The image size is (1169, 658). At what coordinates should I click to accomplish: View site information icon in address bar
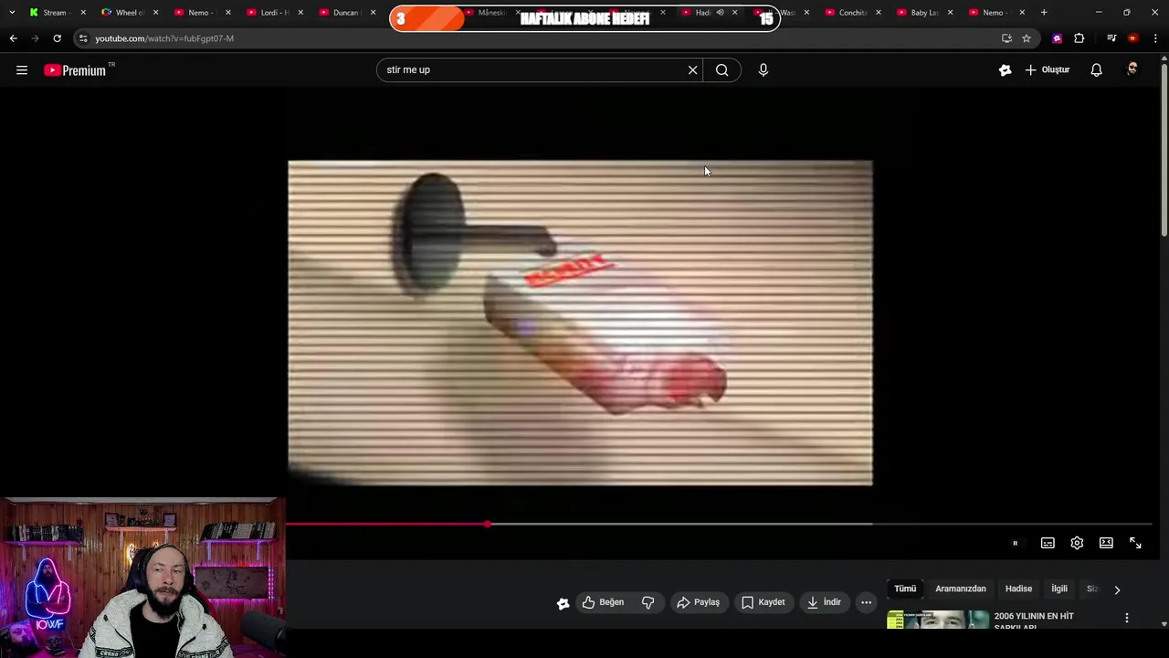pos(83,38)
